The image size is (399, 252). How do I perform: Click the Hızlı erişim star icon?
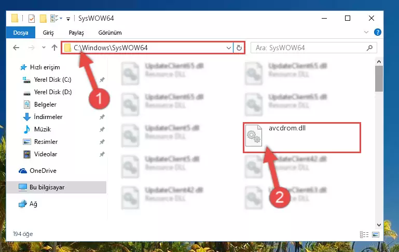pyautogui.click(x=23, y=67)
